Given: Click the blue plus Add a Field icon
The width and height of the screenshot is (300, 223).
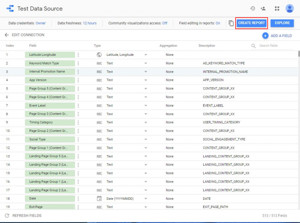Looking at the screenshot, I should 265,36.
